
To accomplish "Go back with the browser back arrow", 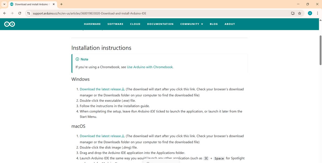I will pos(5,13).
